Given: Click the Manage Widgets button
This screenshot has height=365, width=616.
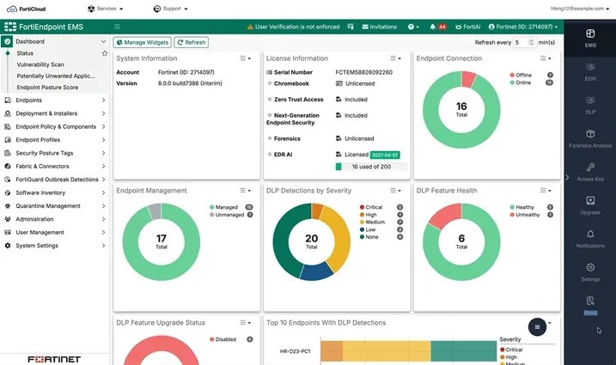Looking at the screenshot, I should 143,42.
